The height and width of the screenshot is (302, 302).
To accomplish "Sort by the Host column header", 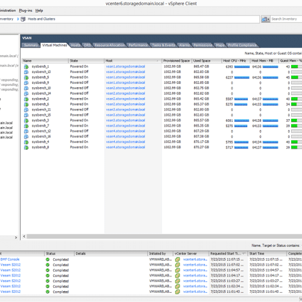I will (x=133, y=61).
